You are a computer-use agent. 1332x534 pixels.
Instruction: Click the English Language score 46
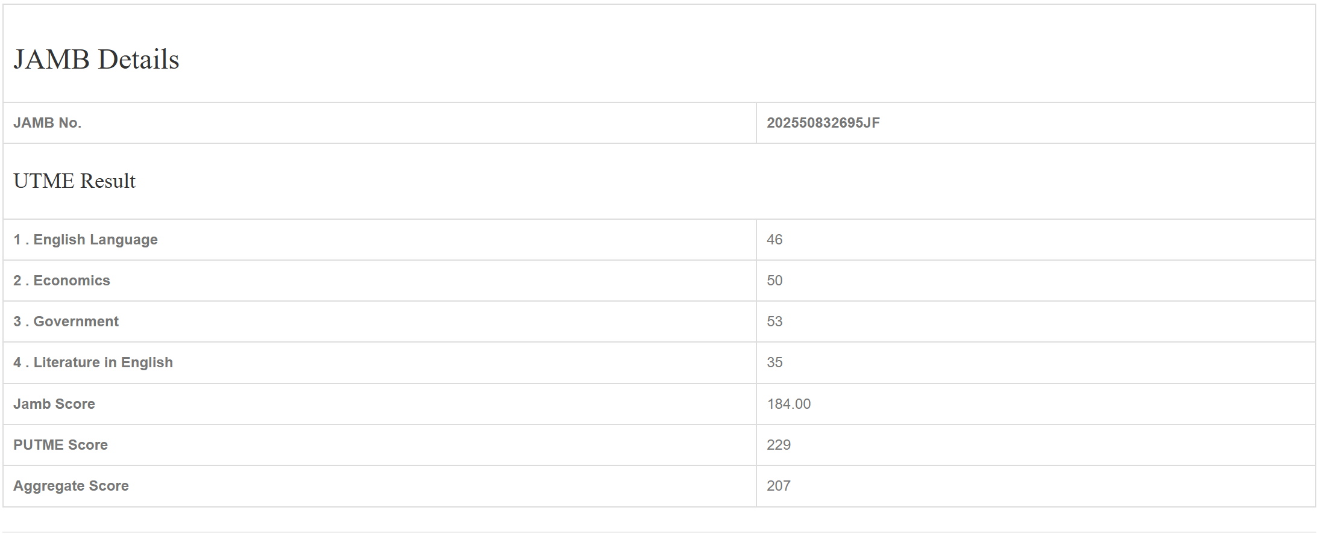774,240
